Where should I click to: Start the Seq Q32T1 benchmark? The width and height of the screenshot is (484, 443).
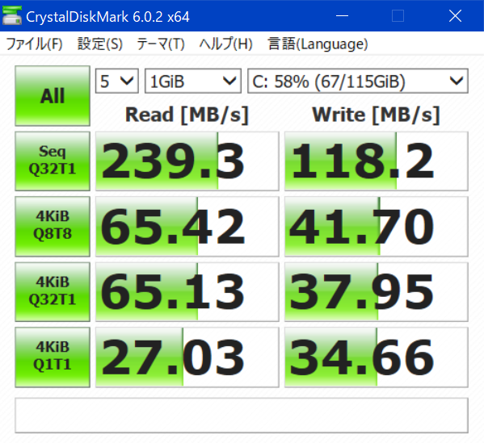53,161
